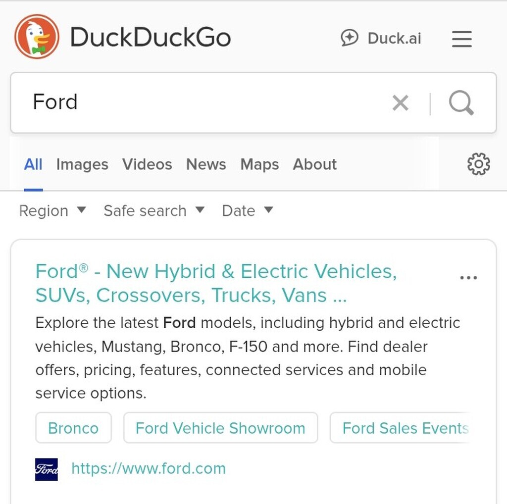The height and width of the screenshot is (504, 507).
Task: Switch to the Videos tab
Action: (x=147, y=164)
